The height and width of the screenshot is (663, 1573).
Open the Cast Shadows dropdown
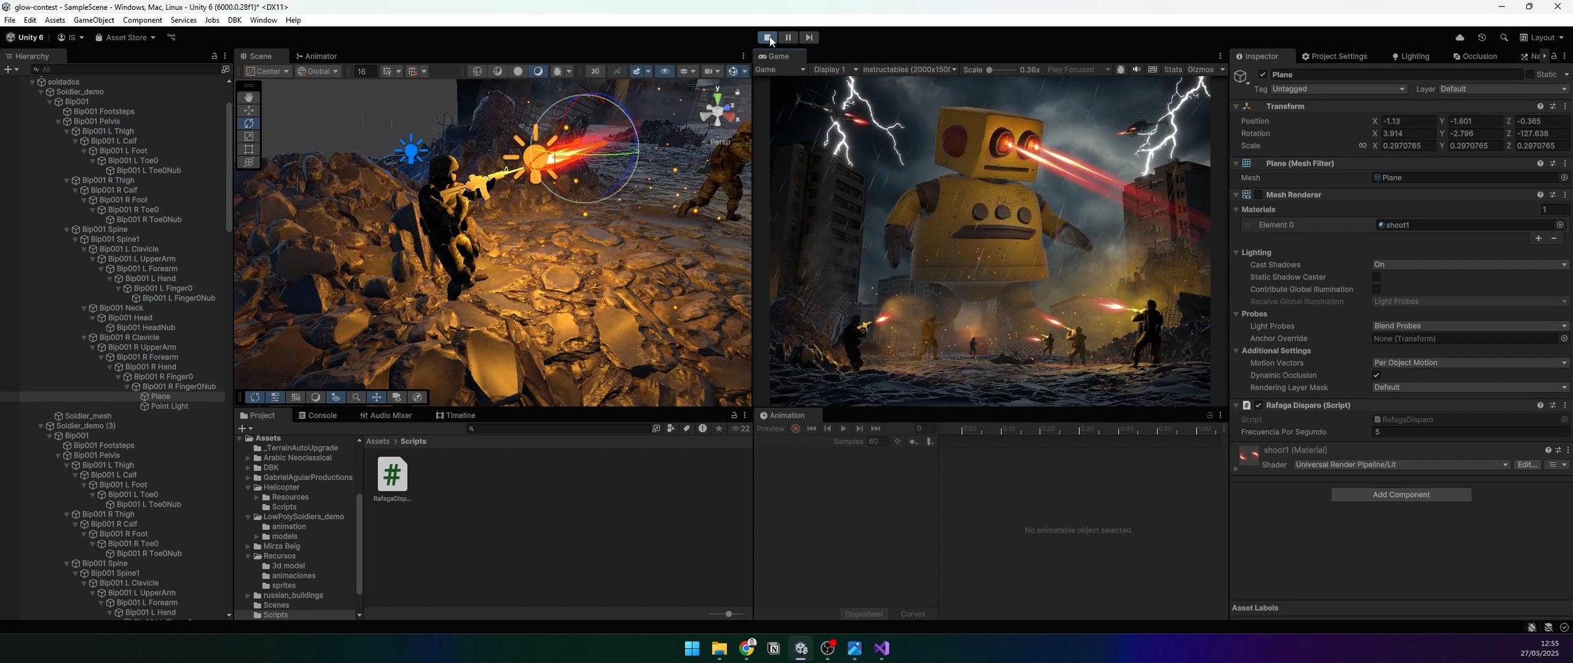tap(1470, 264)
